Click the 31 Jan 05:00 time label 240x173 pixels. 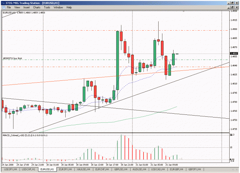coord(157,165)
